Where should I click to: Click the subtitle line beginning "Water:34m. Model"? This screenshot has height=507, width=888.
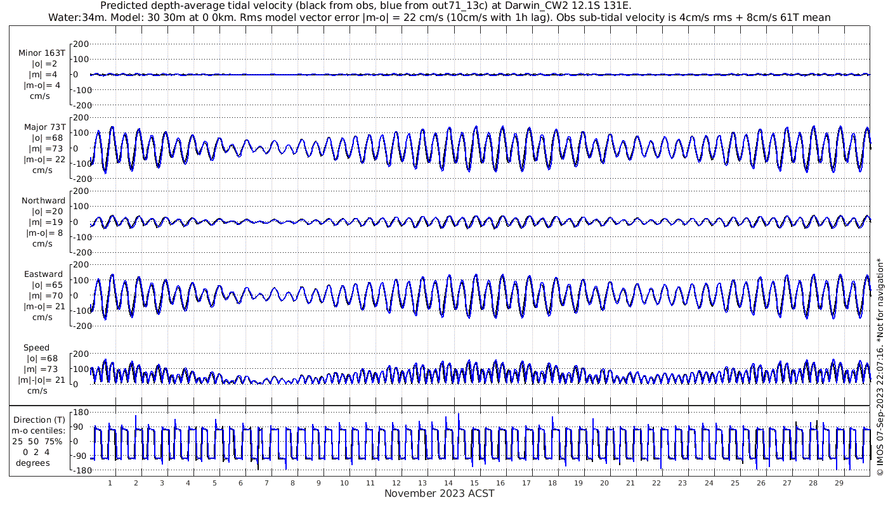[440, 18]
